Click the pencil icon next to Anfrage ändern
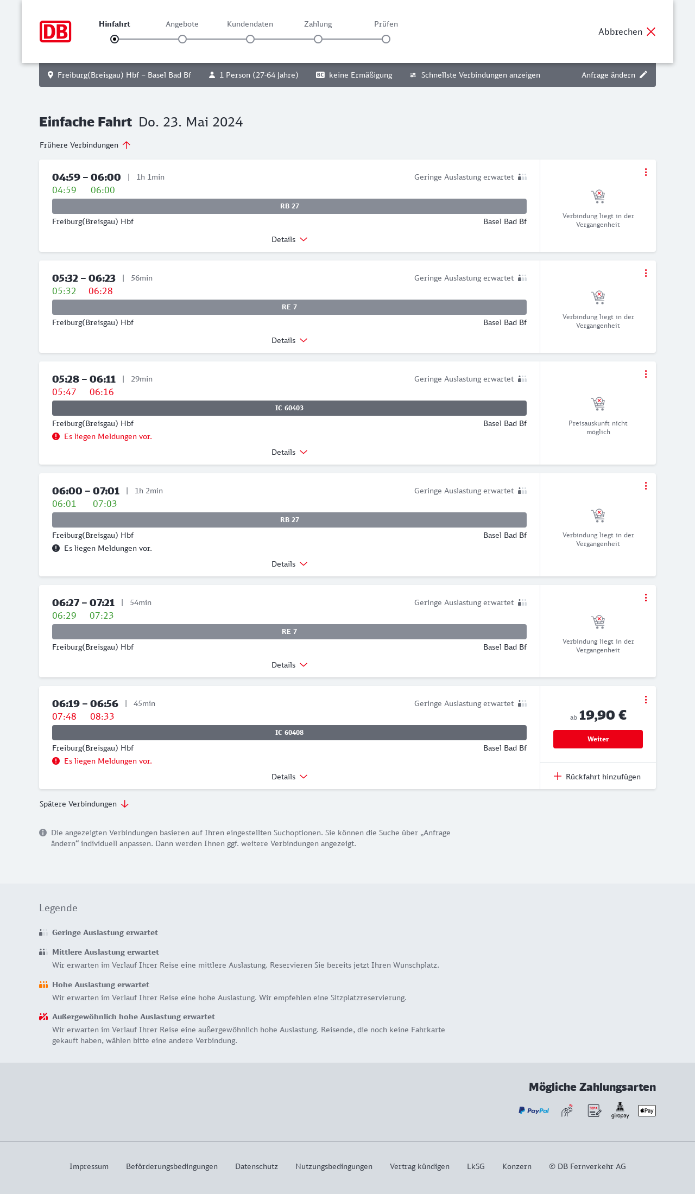The height and width of the screenshot is (1194, 695). [643, 75]
